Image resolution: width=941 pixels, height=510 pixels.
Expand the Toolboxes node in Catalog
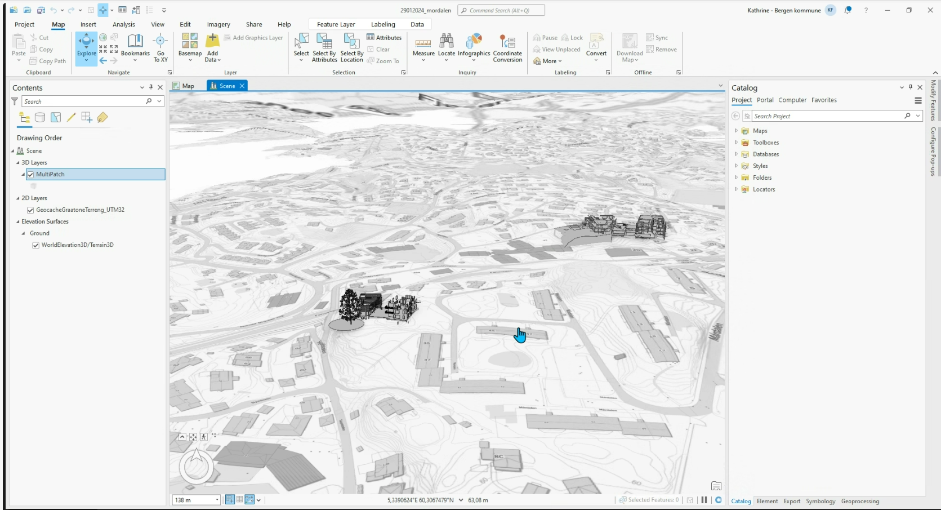736,143
